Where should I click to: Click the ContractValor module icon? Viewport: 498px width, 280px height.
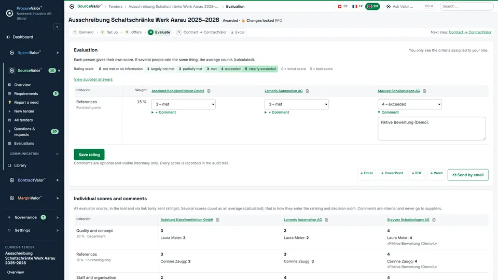[12, 180]
